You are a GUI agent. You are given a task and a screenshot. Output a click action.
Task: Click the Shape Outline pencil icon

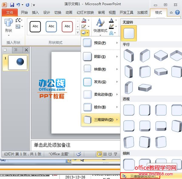click(84, 27)
